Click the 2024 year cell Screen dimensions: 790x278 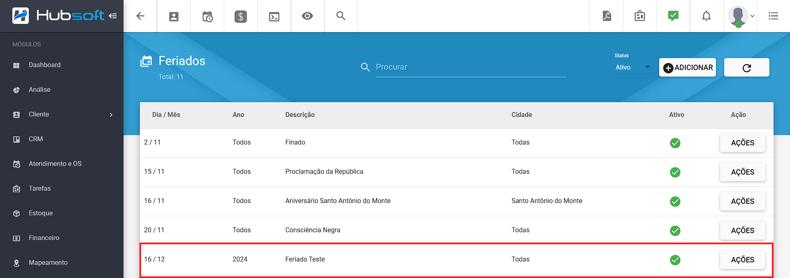point(240,259)
